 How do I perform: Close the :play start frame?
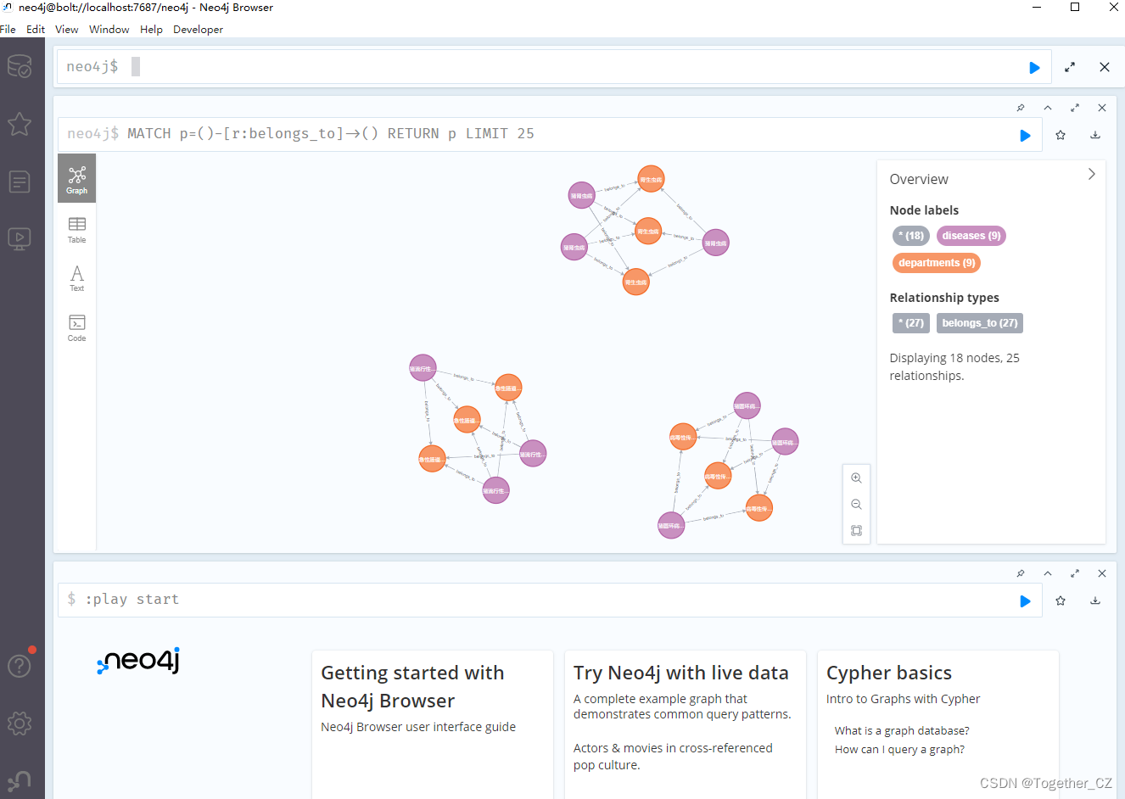coord(1102,573)
